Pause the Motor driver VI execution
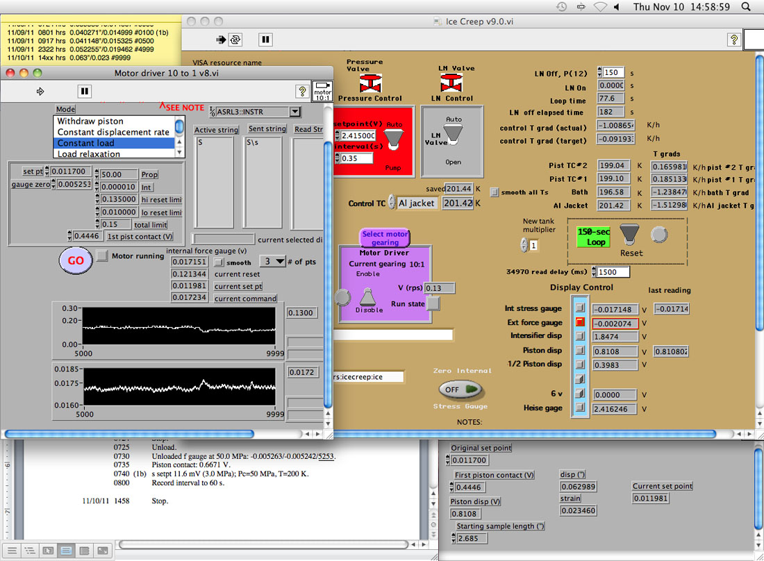 click(84, 91)
